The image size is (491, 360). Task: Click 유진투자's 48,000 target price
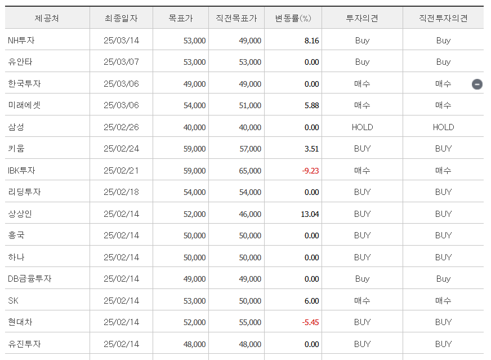[194, 344]
